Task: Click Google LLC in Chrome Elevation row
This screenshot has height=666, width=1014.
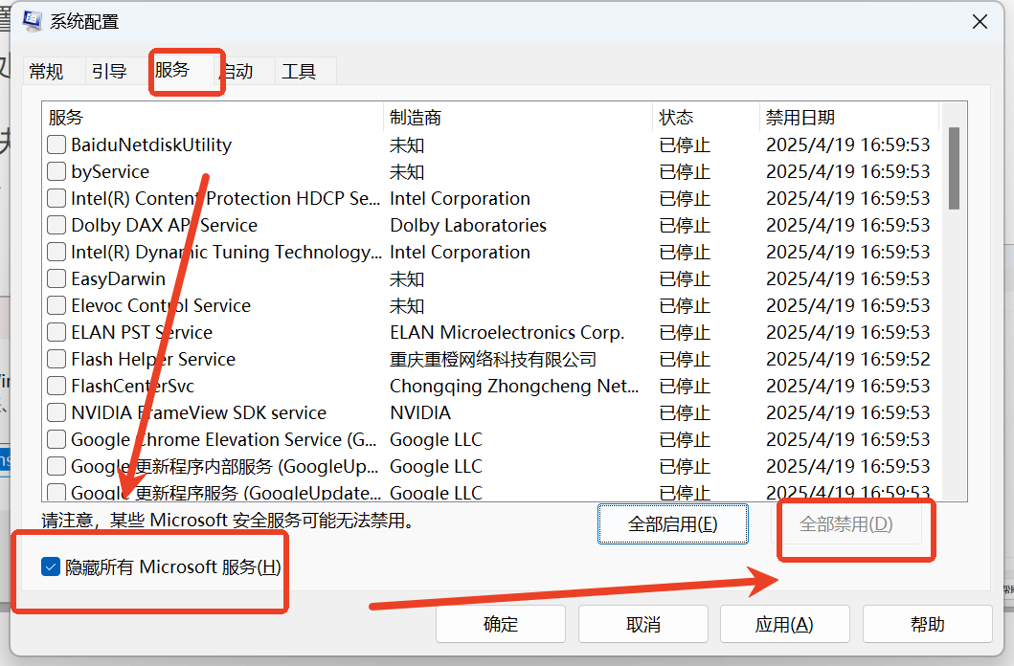Action: [x=436, y=439]
